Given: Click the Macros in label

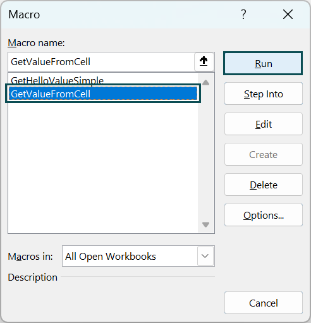Looking at the screenshot, I should (x=30, y=257).
